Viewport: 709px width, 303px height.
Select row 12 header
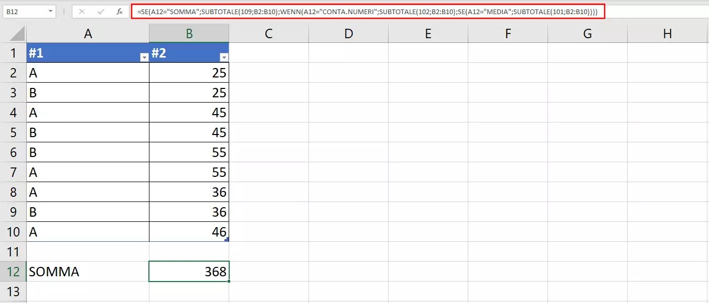coord(13,272)
